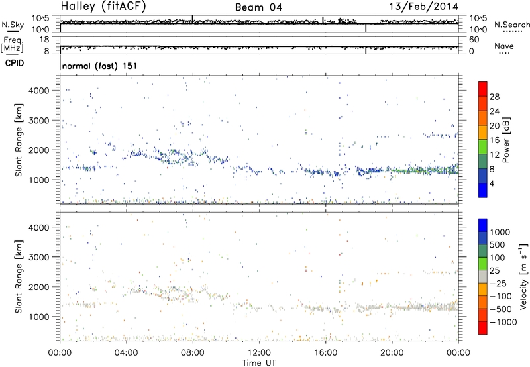Click the '60' Nave tick label
This screenshot has height=367, width=530.
point(474,40)
